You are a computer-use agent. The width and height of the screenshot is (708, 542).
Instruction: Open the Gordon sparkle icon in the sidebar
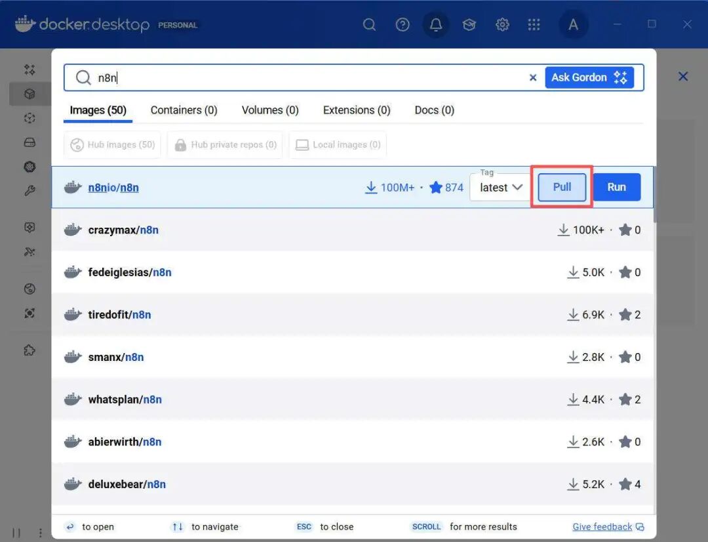[29, 69]
